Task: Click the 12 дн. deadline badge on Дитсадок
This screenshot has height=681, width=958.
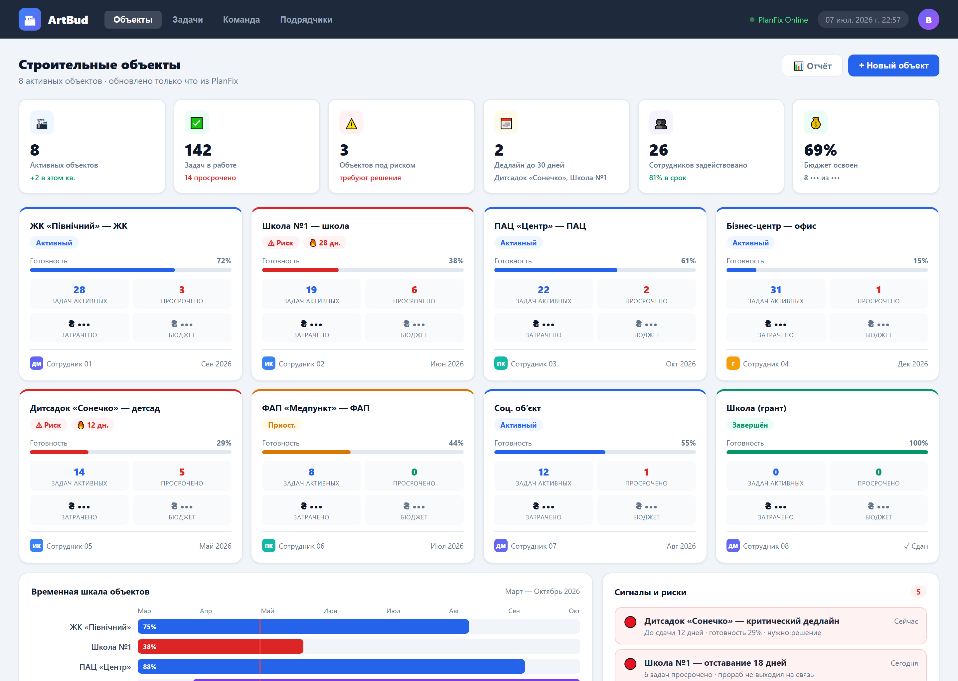Action: [93, 425]
